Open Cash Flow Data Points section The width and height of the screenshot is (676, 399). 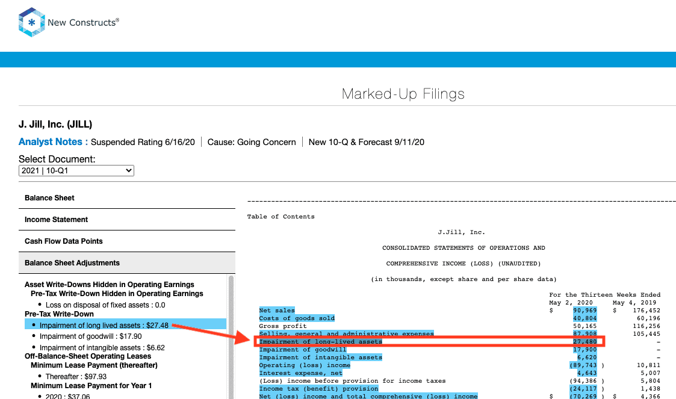pyautogui.click(x=127, y=241)
